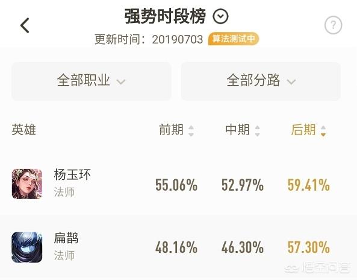Open the question mark help icon
This screenshot has height=280, width=357.
tap(333, 25)
